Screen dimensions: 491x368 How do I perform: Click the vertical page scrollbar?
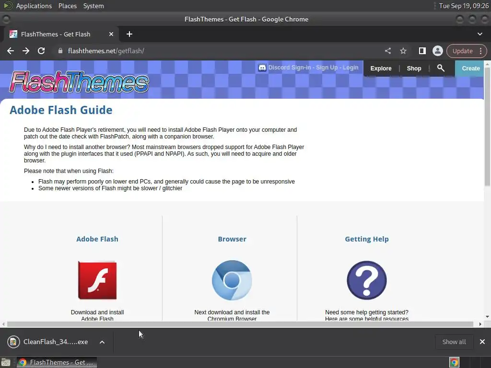pos(487,126)
